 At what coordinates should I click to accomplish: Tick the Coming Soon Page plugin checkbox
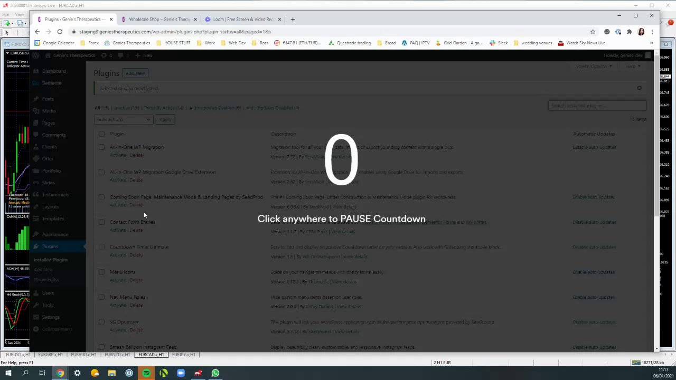point(101,197)
